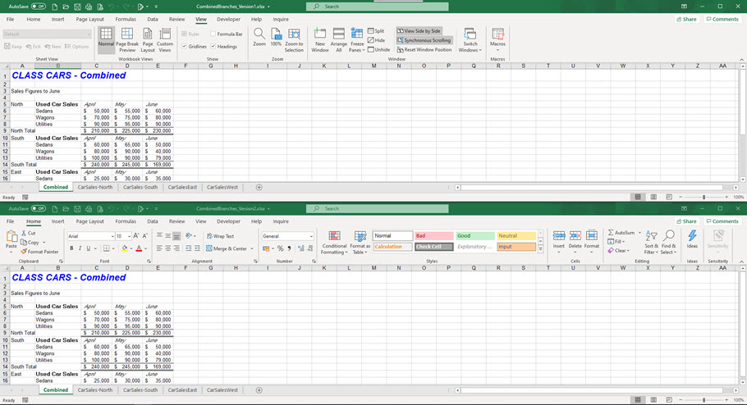Apply the Bad cell style swatch

tap(432, 236)
